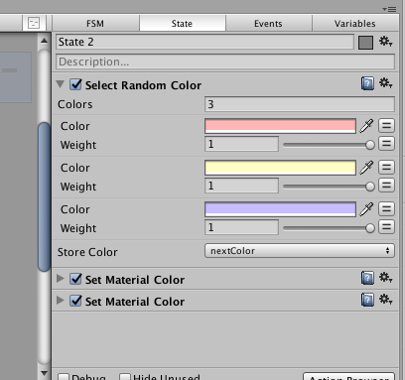The height and width of the screenshot is (380, 405).
Task: Open Select Random Color gear menu
Action: pyautogui.click(x=385, y=83)
